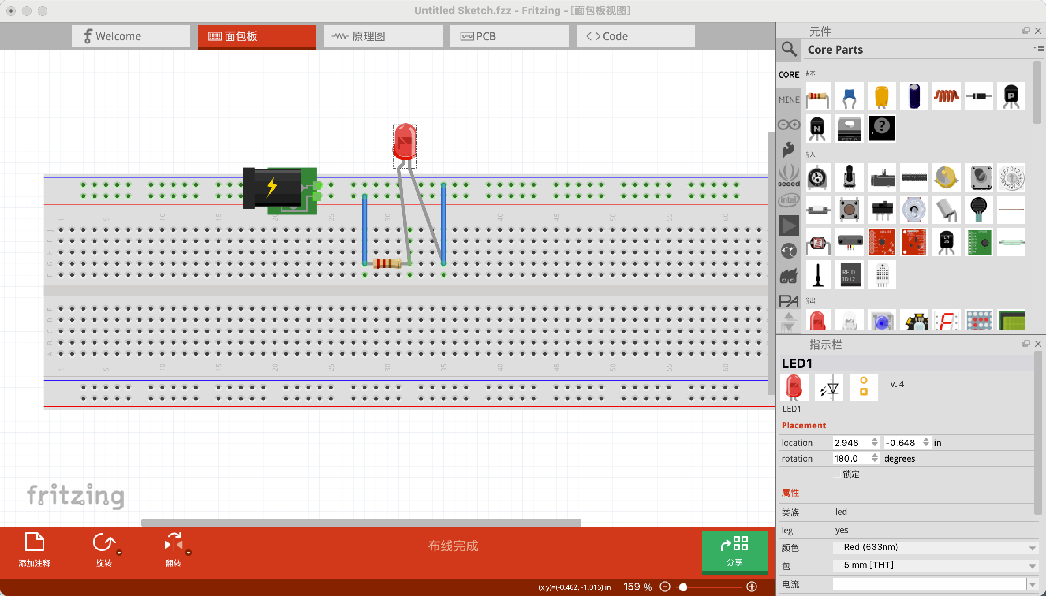The image size is (1046, 596).
Task: Expand the 电流 current combo box
Action: pyautogui.click(x=1032, y=584)
